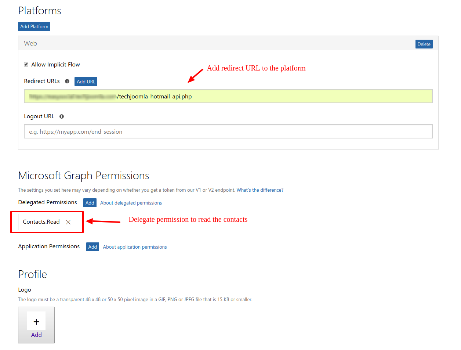
Task: Delete the Web platform
Action: [424, 44]
